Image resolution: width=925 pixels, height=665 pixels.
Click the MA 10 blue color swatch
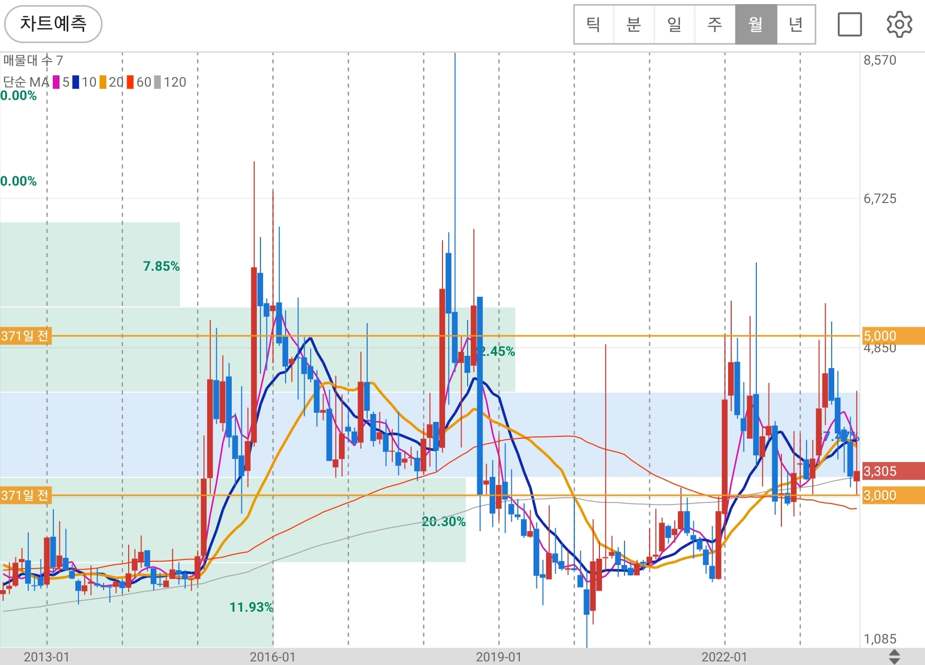[x=76, y=82]
